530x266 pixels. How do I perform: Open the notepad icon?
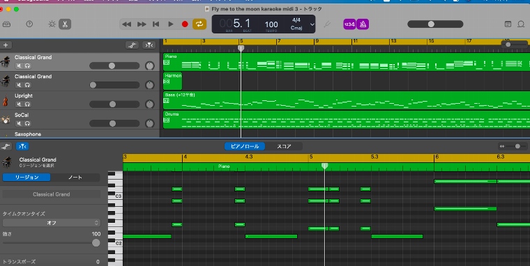(x=508, y=24)
